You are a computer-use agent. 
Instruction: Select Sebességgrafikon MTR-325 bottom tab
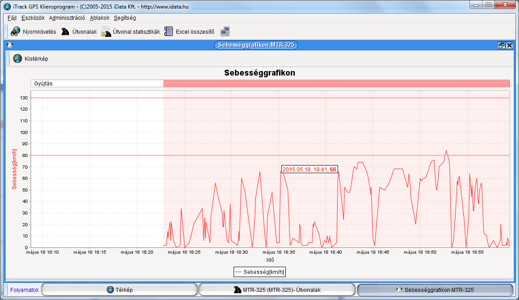click(x=434, y=290)
